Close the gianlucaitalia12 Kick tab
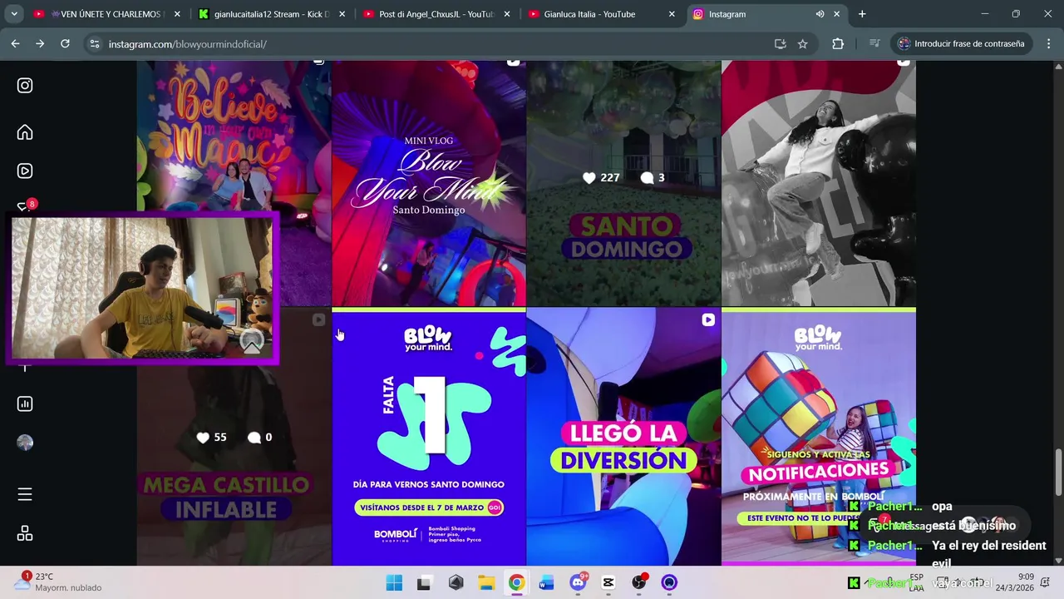The width and height of the screenshot is (1064, 599). click(x=342, y=14)
